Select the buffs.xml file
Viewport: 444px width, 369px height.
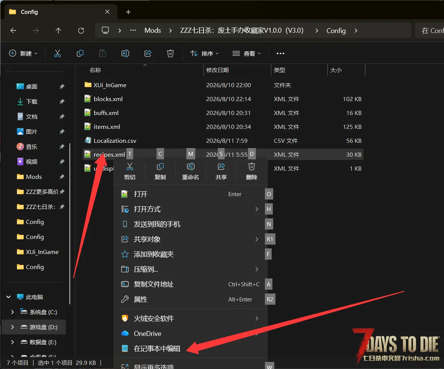[106, 112]
